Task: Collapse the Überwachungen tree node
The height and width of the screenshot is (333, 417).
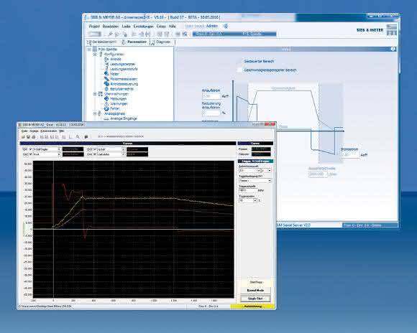Action: [x=95, y=94]
